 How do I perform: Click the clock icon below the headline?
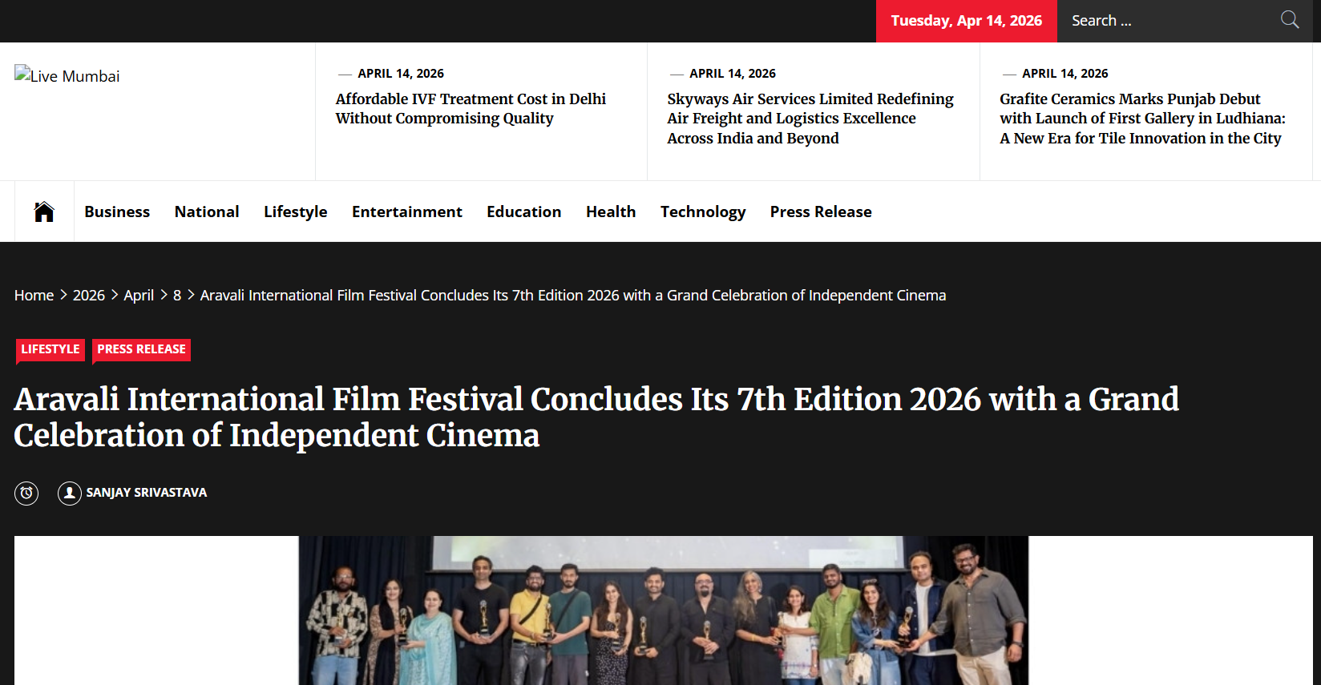pyautogui.click(x=26, y=493)
